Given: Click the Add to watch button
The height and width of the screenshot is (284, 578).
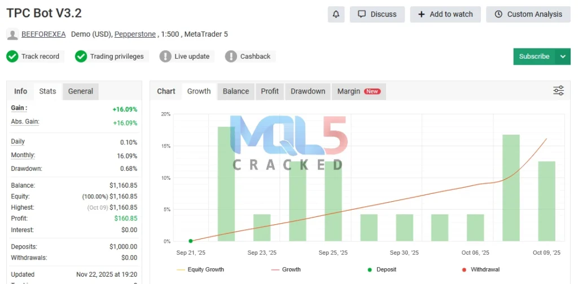Looking at the screenshot, I should click(445, 14).
